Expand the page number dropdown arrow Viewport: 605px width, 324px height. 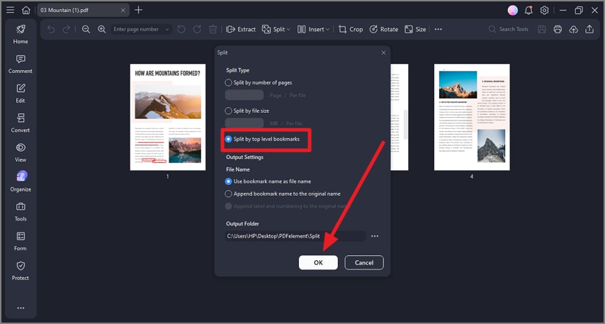pyautogui.click(x=167, y=29)
